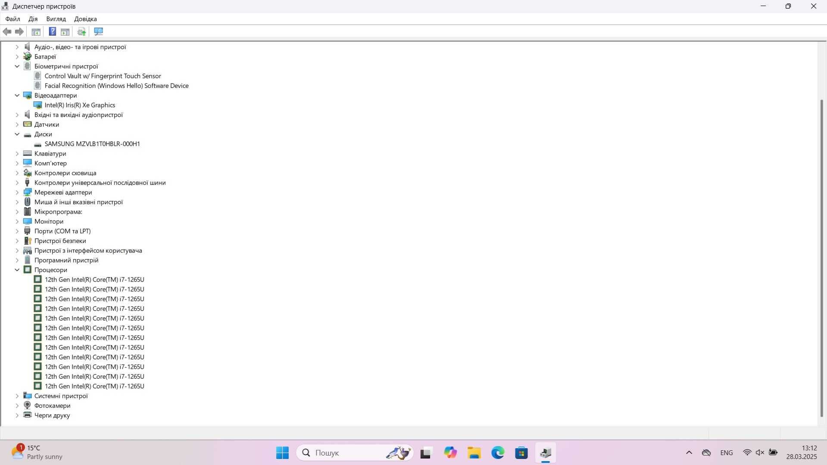The width and height of the screenshot is (827, 465).
Task: Open the weather widget 15°C Partly sunny
Action: 37,453
